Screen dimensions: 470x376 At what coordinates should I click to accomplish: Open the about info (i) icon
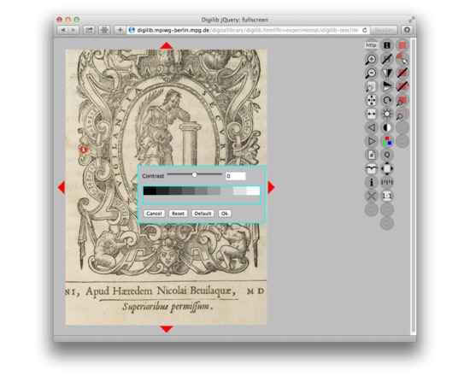click(x=372, y=182)
